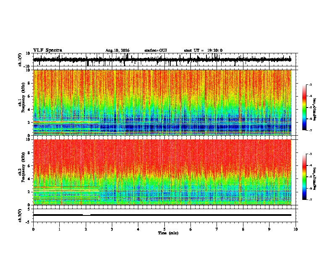
Task: Click tick label "9" on the Time axis
Action: coord(269,229)
